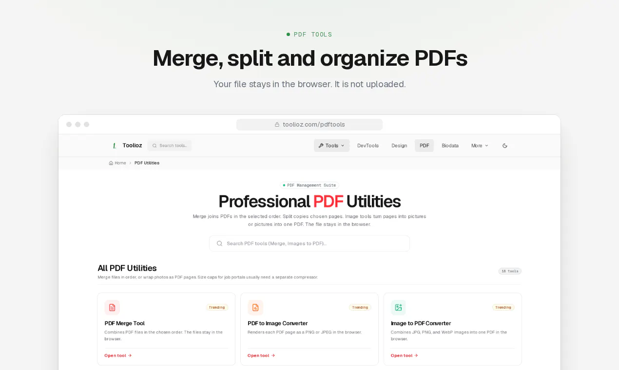Click the PDF to Image Converter title
The width and height of the screenshot is (619, 370).
click(x=278, y=323)
